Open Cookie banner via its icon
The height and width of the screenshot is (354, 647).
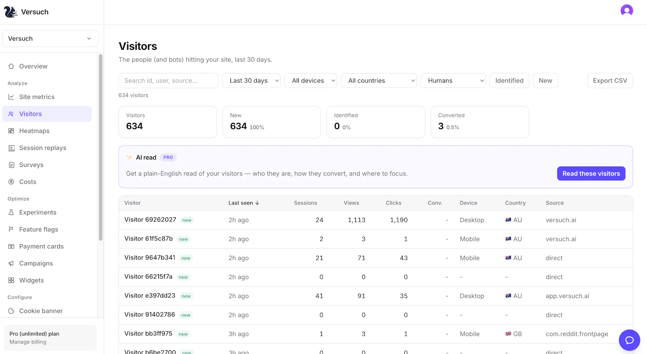pos(11,311)
